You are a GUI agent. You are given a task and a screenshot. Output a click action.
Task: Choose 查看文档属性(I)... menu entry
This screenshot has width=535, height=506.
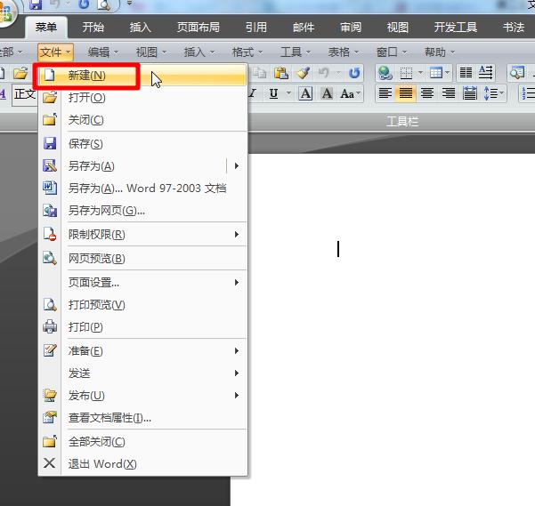point(142,418)
